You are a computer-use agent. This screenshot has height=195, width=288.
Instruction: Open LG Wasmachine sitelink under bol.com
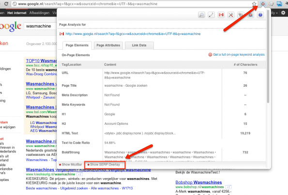(44, 122)
